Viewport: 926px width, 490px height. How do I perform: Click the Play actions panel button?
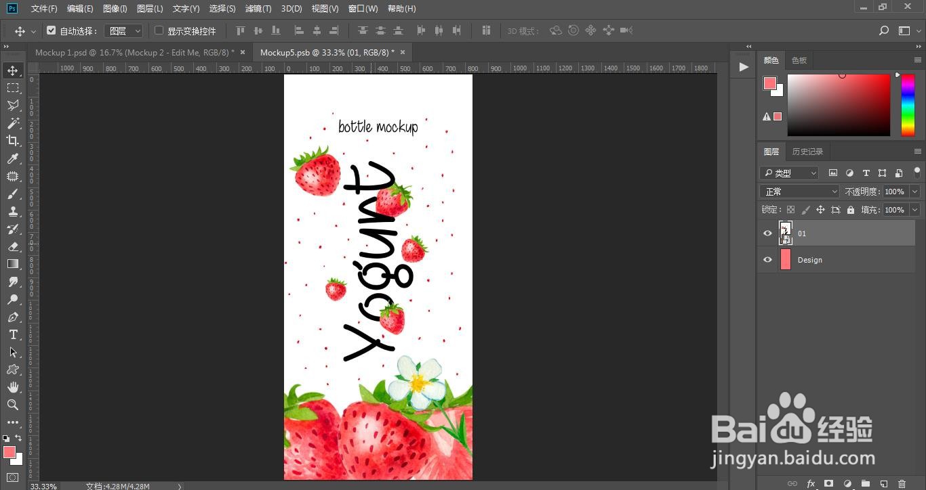click(744, 66)
